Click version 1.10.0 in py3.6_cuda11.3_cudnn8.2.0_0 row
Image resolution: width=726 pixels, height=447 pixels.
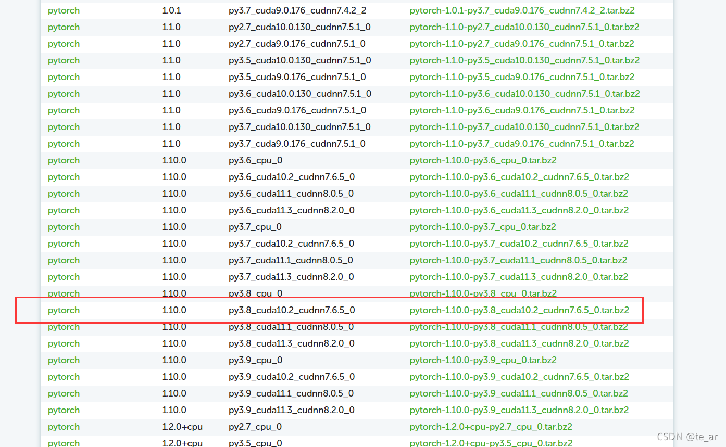(174, 210)
